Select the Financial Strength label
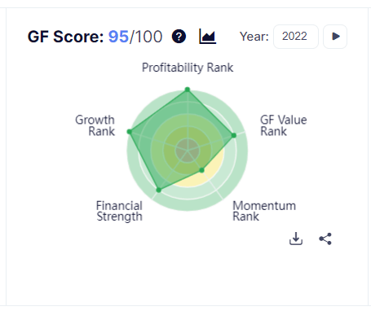The height and width of the screenshot is (311, 371). (x=119, y=211)
